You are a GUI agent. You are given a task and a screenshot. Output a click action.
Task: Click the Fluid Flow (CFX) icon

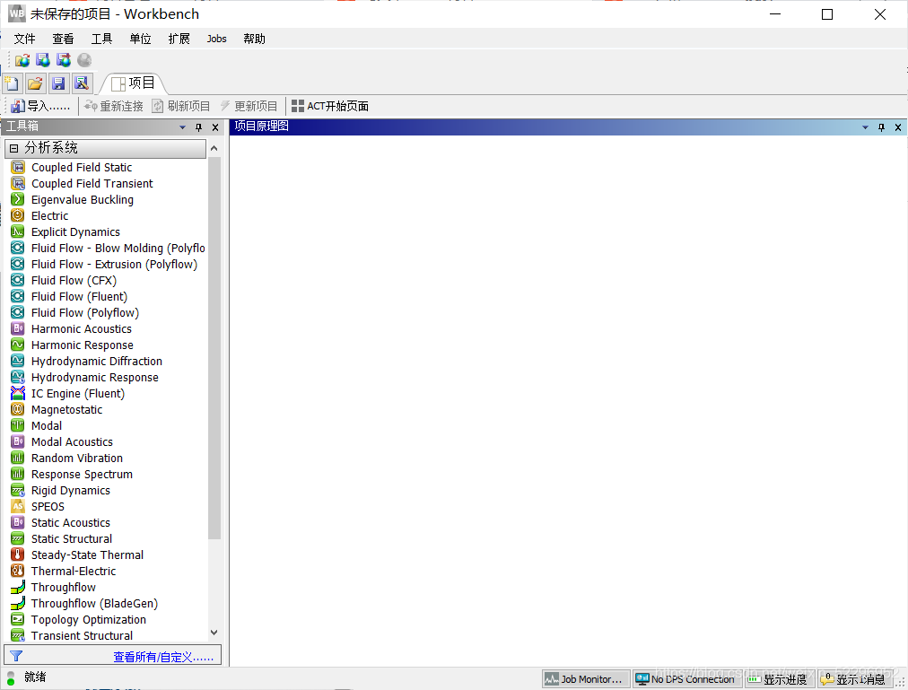(x=18, y=281)
